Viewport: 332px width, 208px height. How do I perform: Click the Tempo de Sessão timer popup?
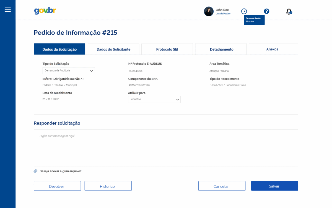pyautogui.click(x=254, y=20)
